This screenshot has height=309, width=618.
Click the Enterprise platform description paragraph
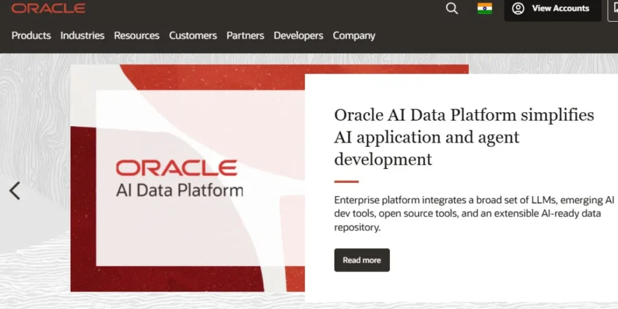coord(474,214)
